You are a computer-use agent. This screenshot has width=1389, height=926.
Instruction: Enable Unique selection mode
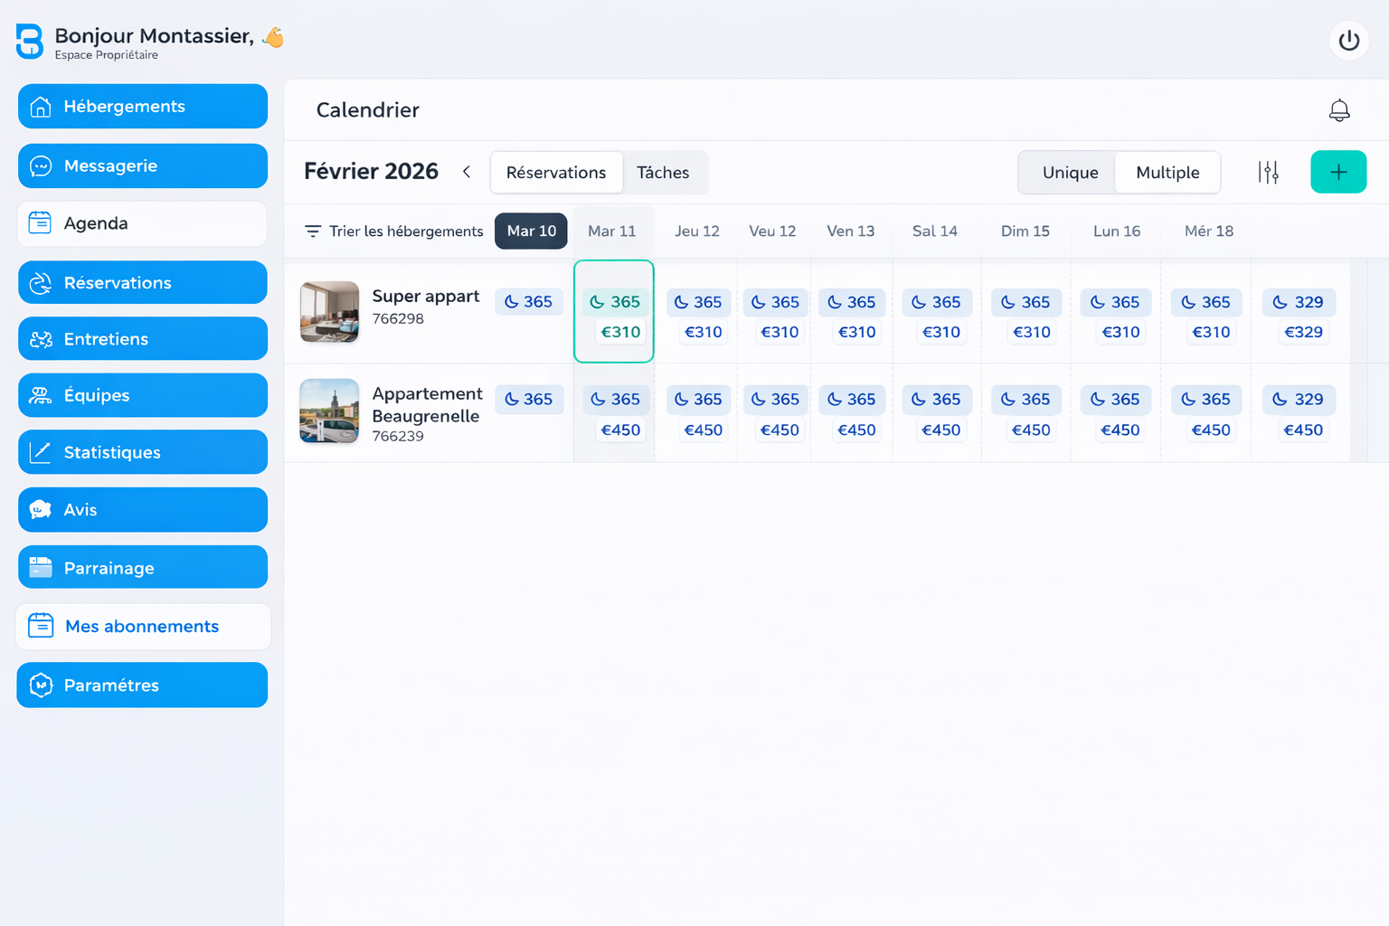point(1070,172)
